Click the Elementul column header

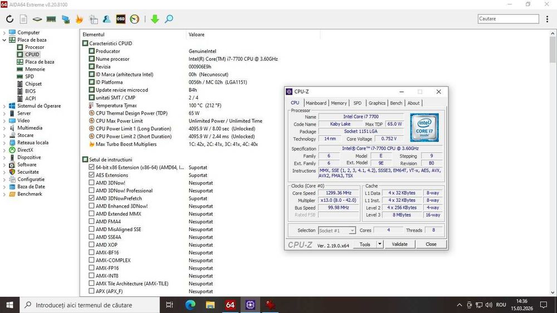[133, 35]
